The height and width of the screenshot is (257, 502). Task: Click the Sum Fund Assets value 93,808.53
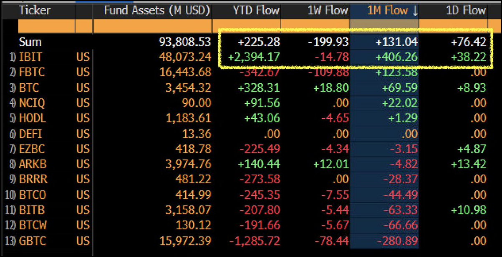[185, 42]
